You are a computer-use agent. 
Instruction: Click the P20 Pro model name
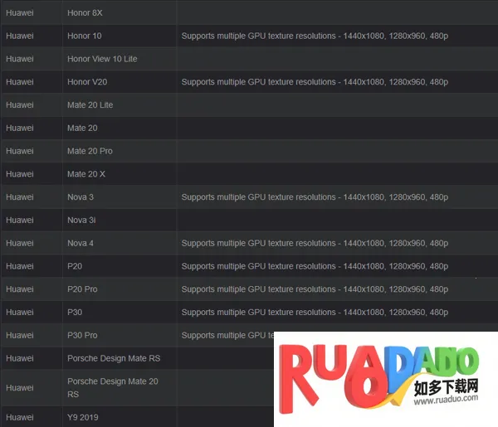pos(82,289)
